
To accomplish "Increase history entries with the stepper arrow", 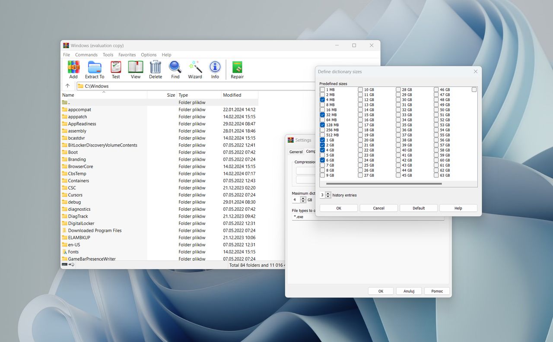I will point(329,193).
